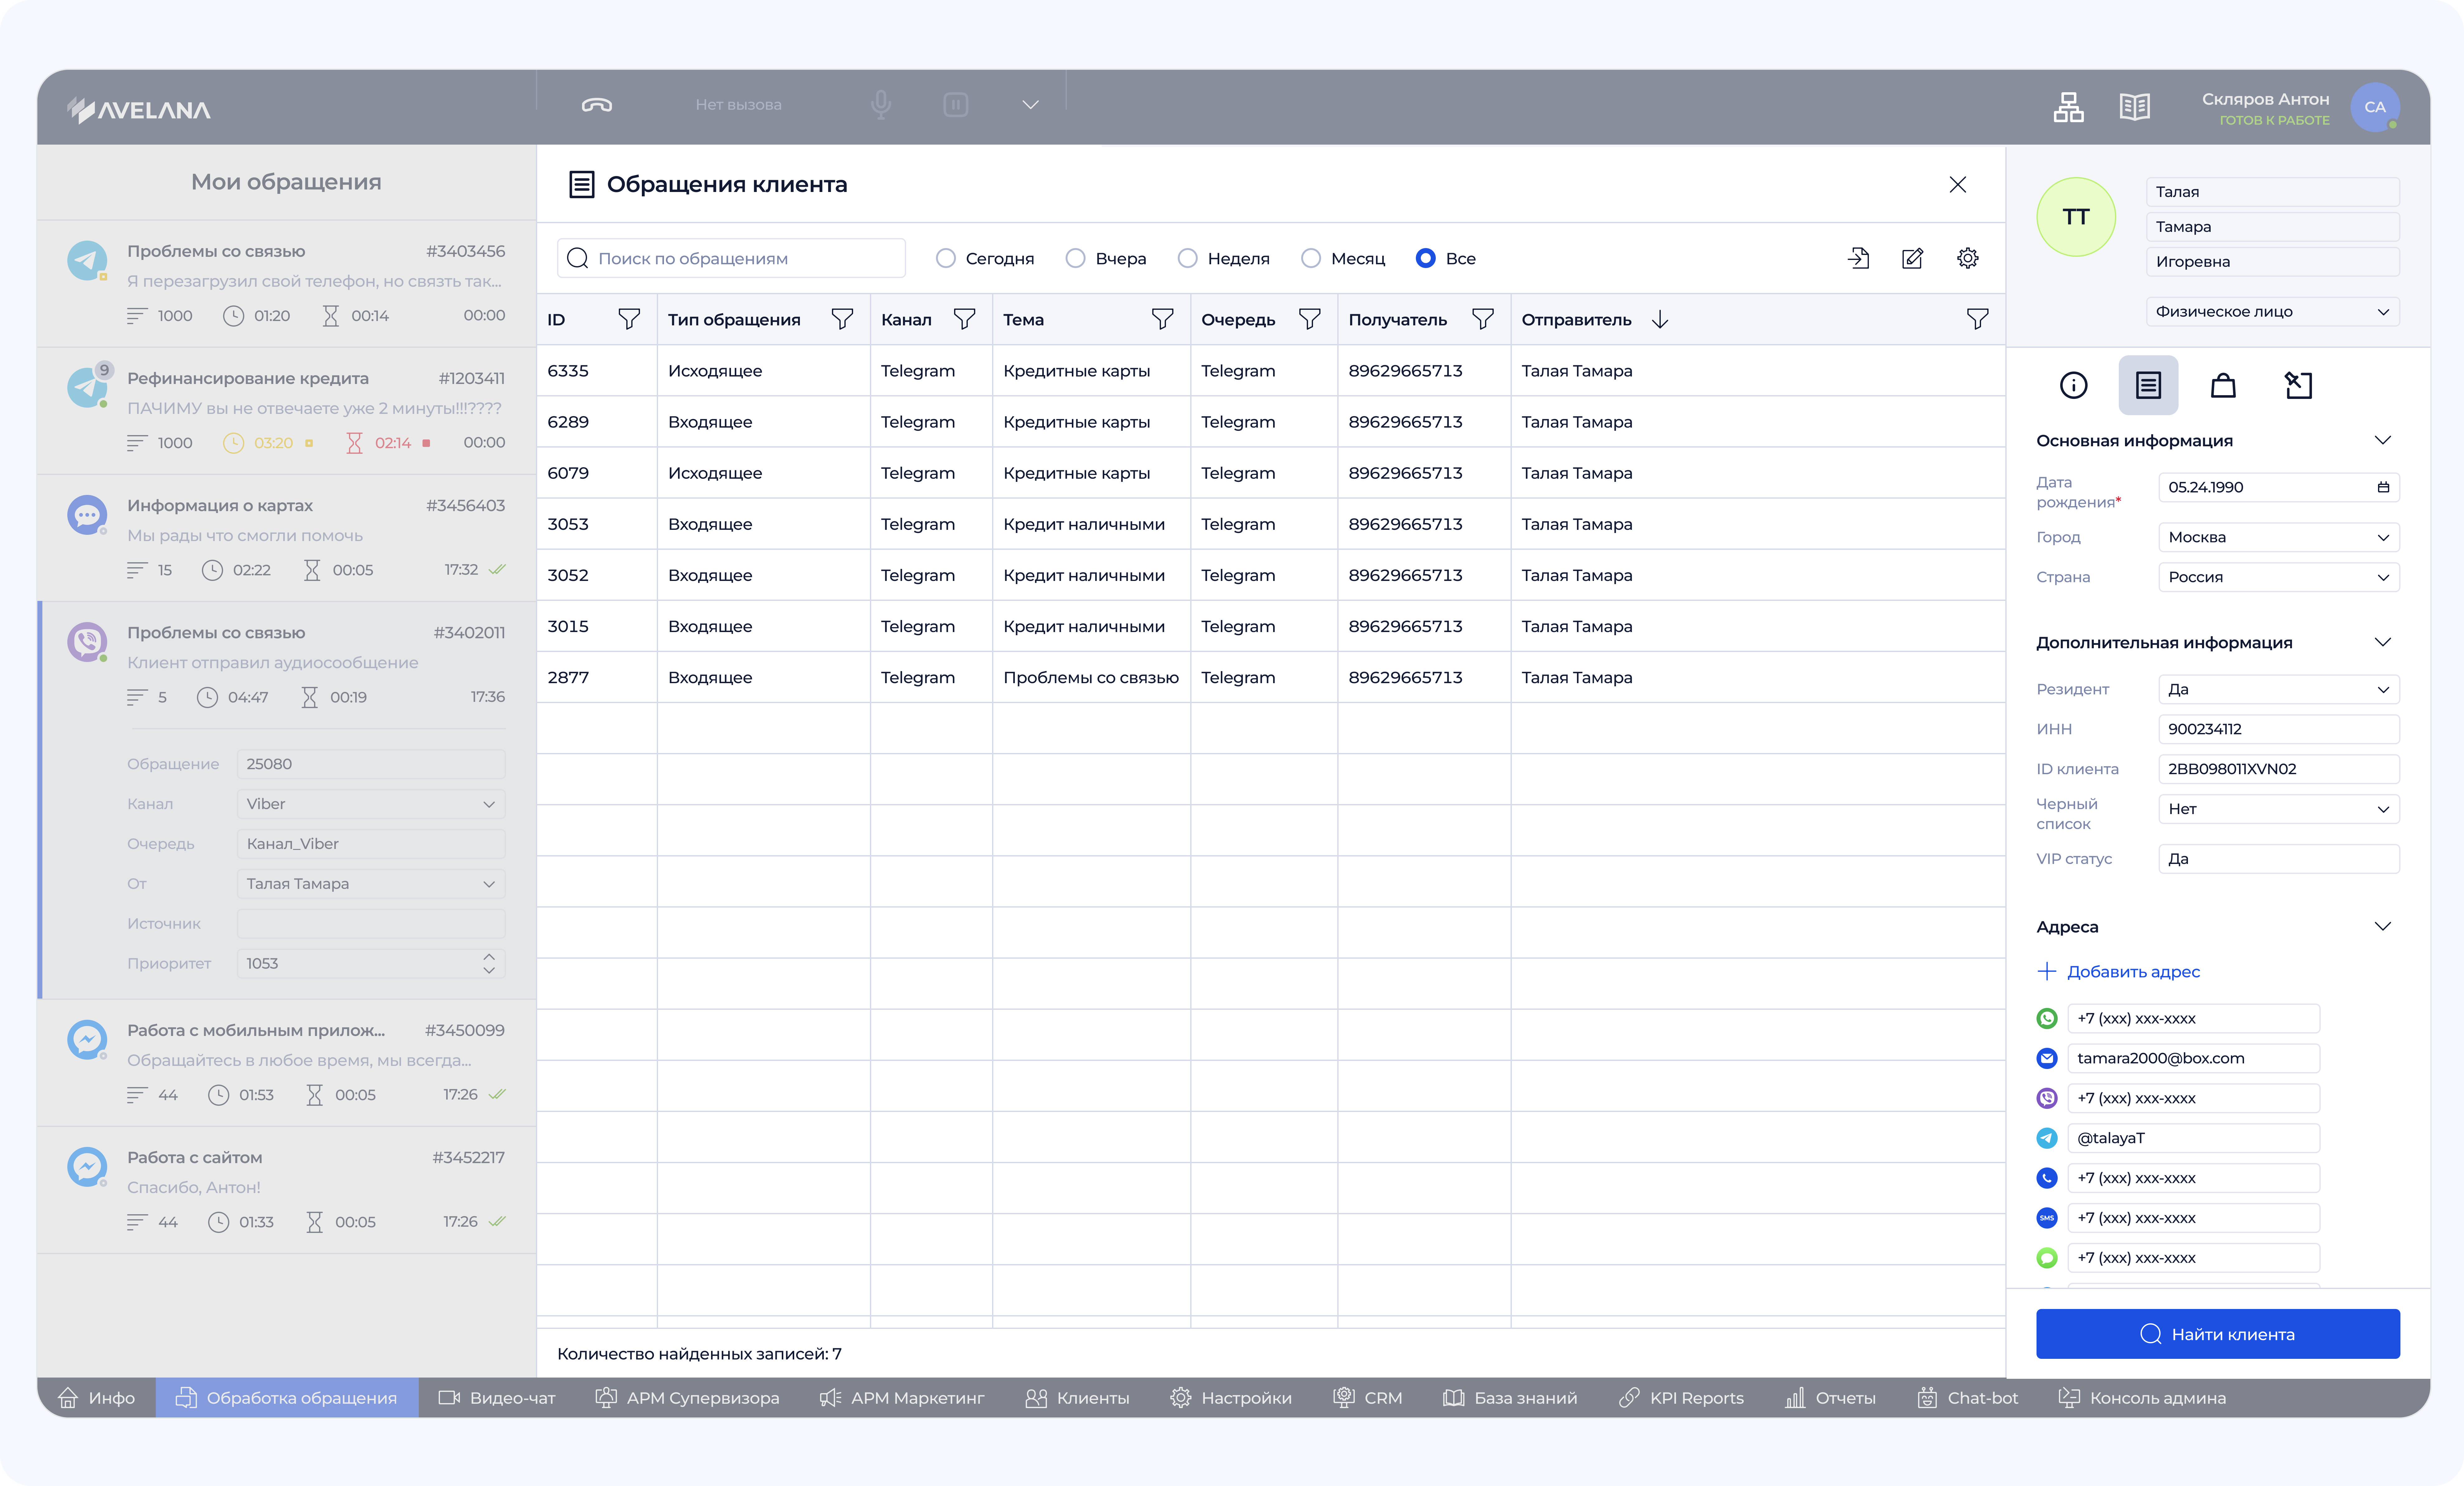Open the client info tab icon

pyautogui.click(x=2074, y=385)
